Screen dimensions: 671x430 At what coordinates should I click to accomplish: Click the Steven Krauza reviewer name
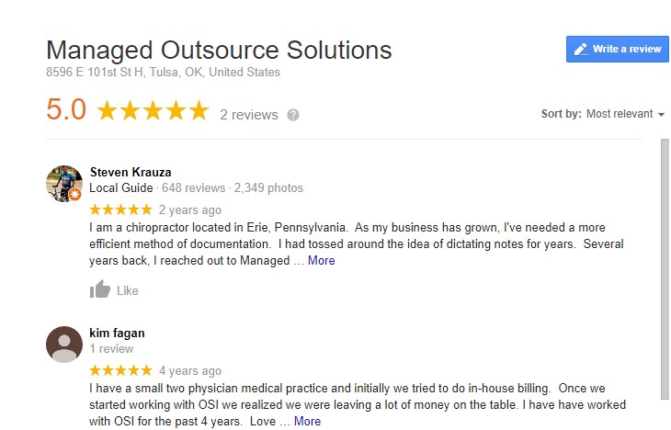tap(131, 172)
